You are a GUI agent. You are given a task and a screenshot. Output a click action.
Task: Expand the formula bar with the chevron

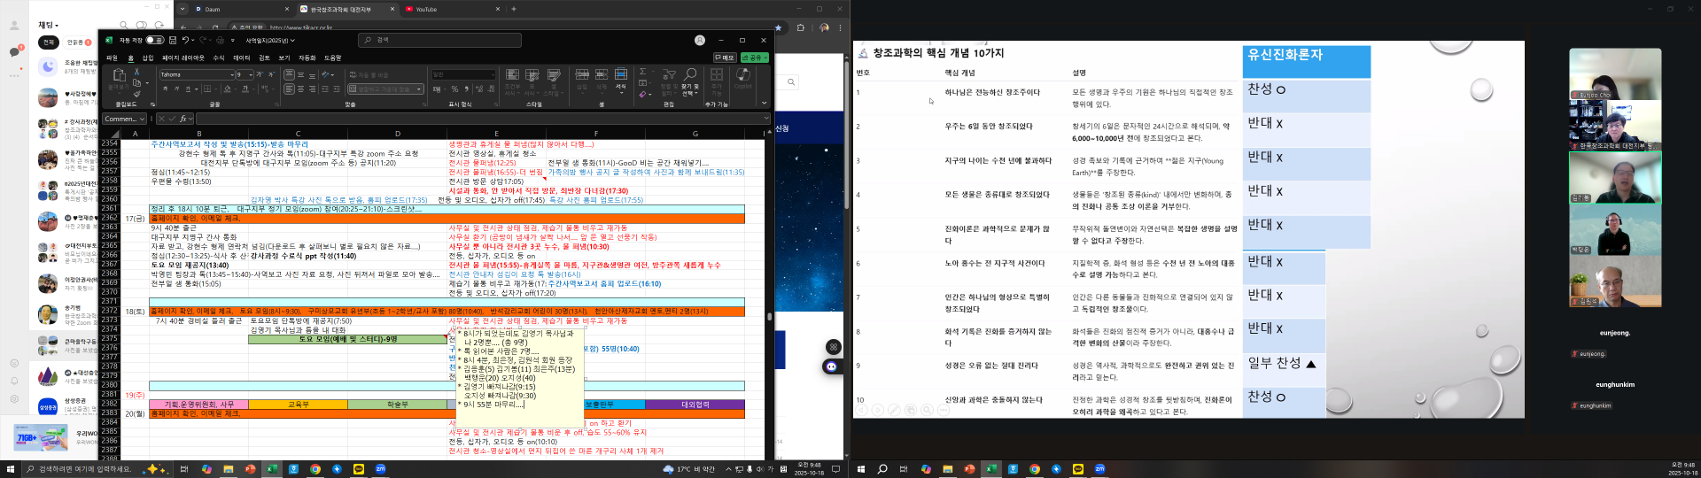coord(765,118)
